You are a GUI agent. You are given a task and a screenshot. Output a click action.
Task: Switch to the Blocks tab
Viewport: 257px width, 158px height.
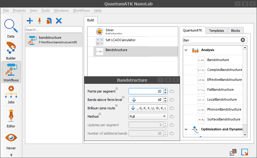coord(236,31)
